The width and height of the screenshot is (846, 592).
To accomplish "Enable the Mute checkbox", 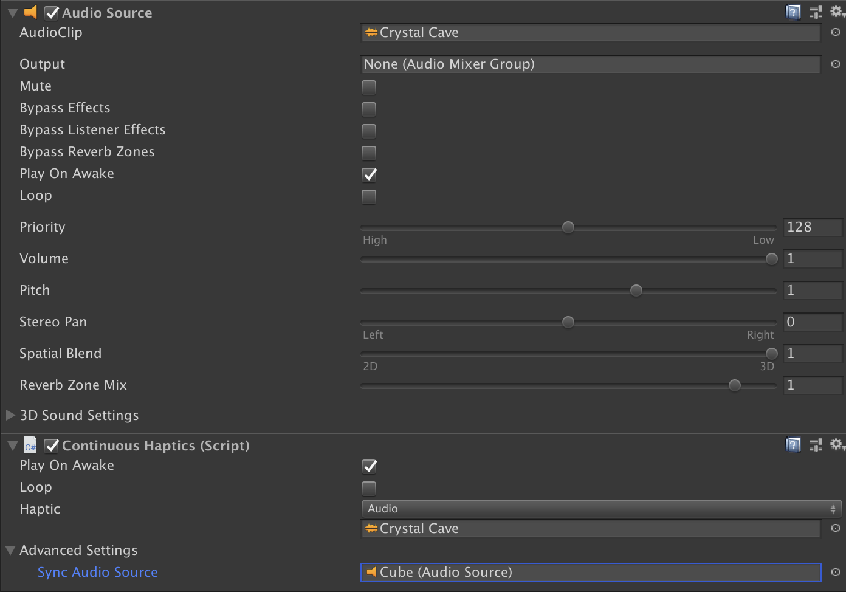I will click(369, 87).
